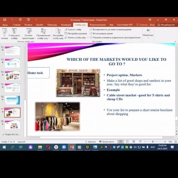Switch to the Insert ribbon tab
Screen dimensions: 178x178
tap(28, 25)
